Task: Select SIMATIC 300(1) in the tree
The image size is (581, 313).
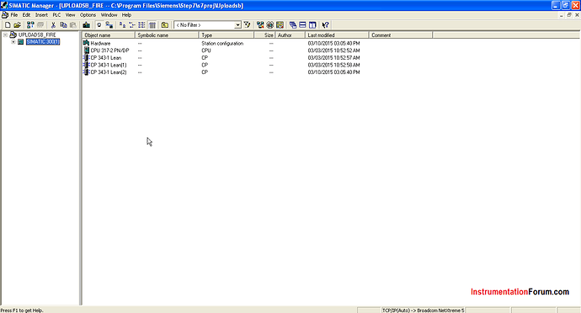Action: point(43,42)
